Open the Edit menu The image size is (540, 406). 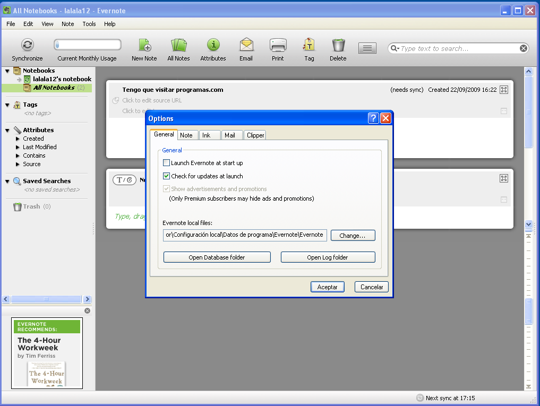pos(28,24)
